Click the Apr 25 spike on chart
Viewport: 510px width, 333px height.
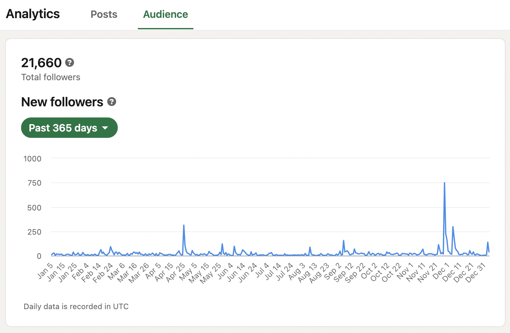pos(184,225)
